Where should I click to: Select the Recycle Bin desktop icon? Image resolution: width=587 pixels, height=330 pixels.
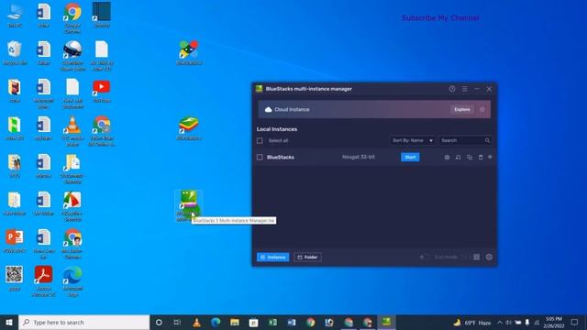15,53
